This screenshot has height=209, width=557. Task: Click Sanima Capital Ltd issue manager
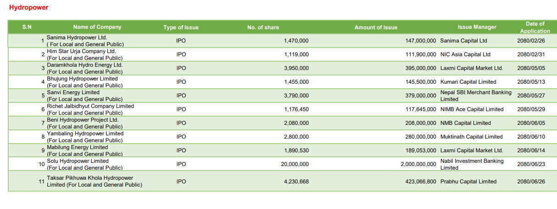(463, 41)
